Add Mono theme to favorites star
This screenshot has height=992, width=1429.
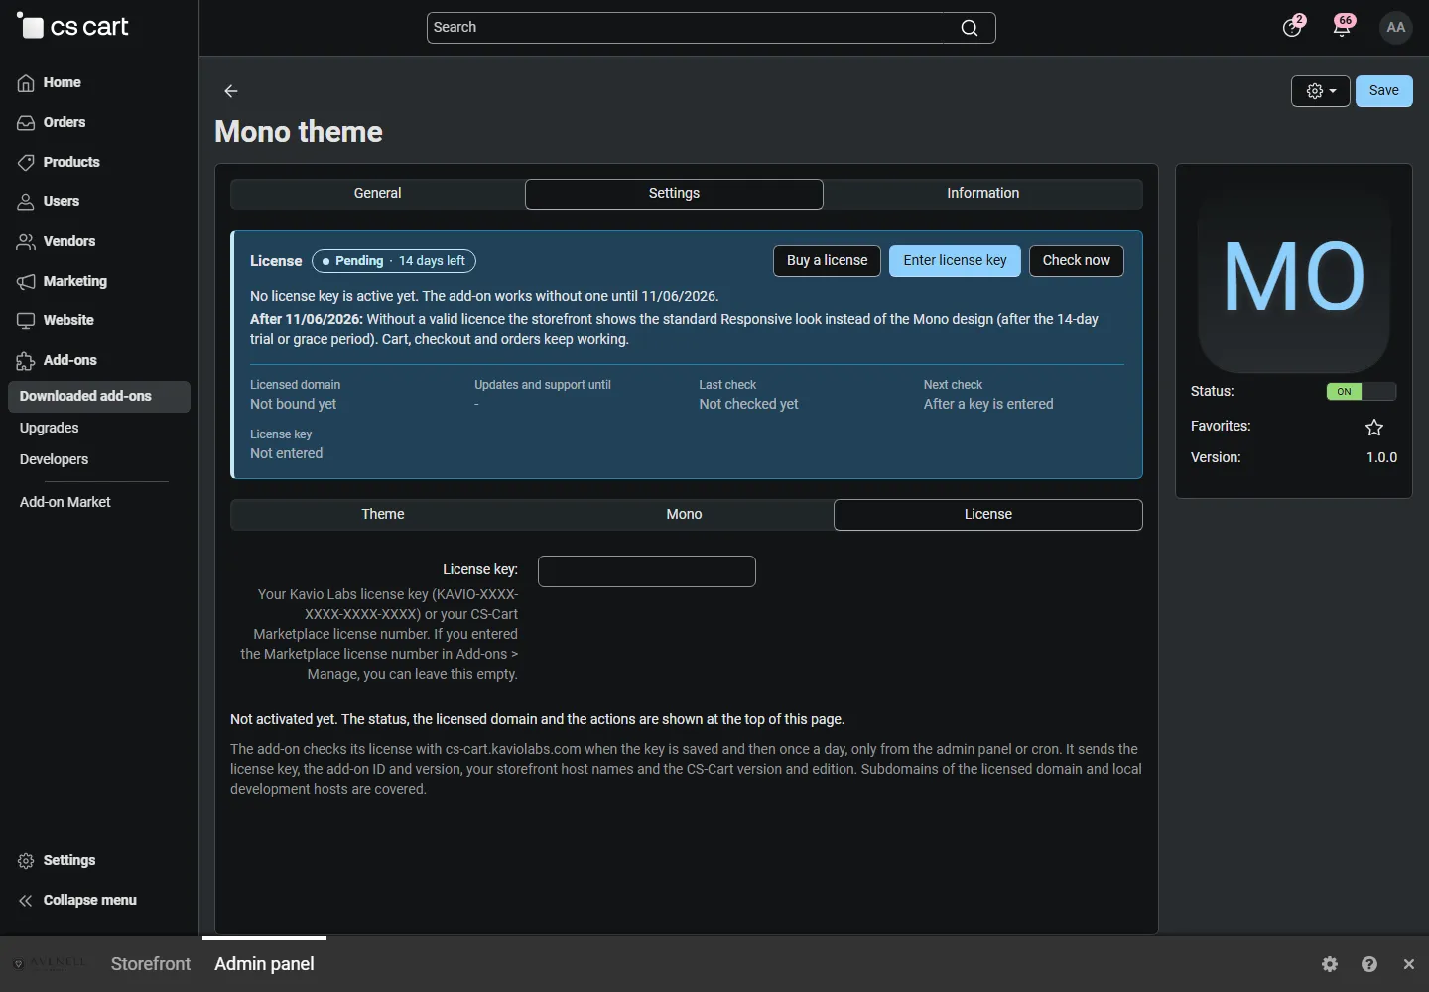tap(1374, 428)
